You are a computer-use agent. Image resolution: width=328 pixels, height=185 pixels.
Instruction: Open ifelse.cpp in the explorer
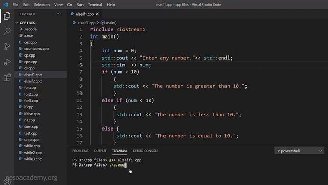click(x=32, y=114)
